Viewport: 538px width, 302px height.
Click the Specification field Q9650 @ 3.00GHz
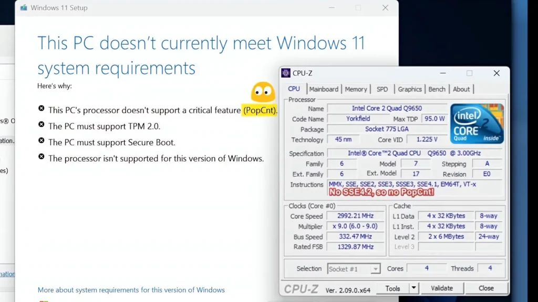click(x=415, y=153)
